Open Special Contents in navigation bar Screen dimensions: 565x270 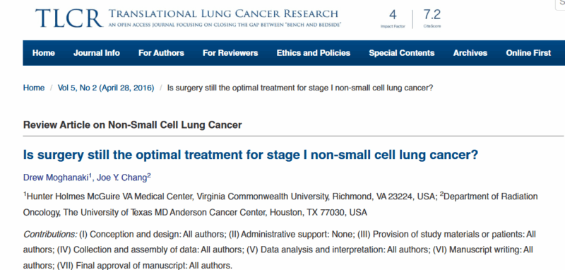point(401,53)
